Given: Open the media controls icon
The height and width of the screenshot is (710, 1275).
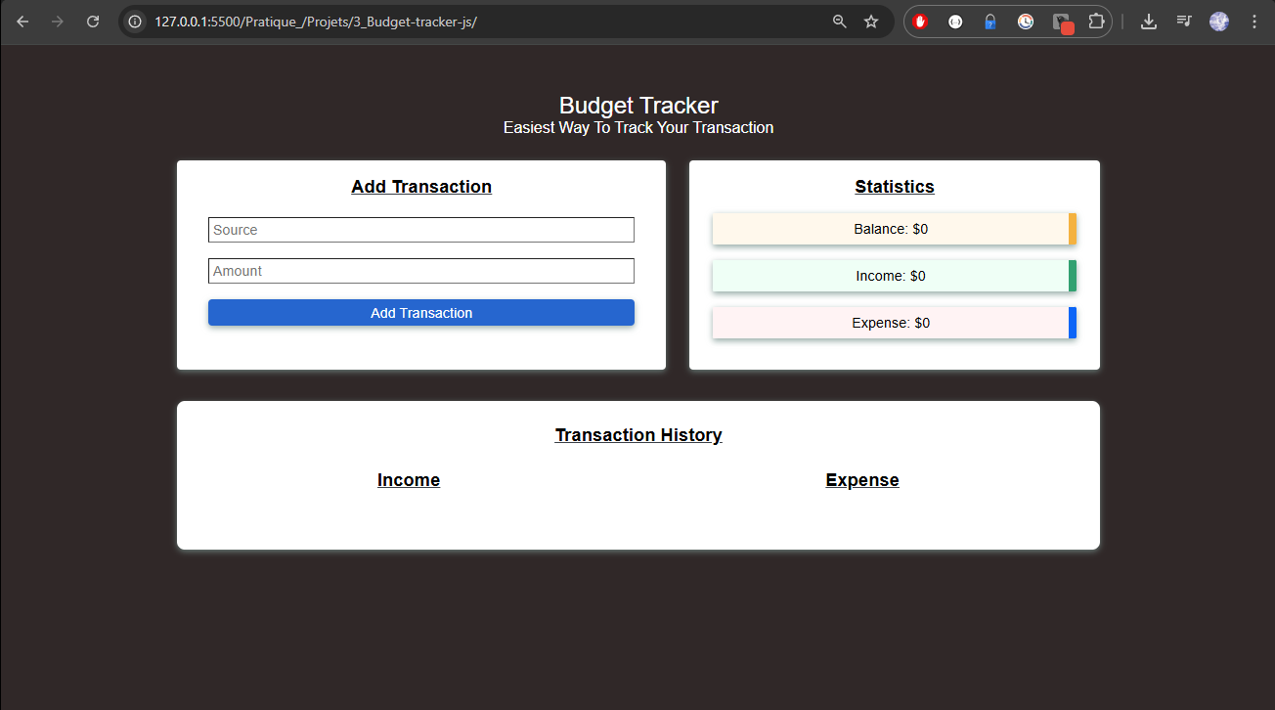Looking at the screenshot, I should pos(1184,22).
